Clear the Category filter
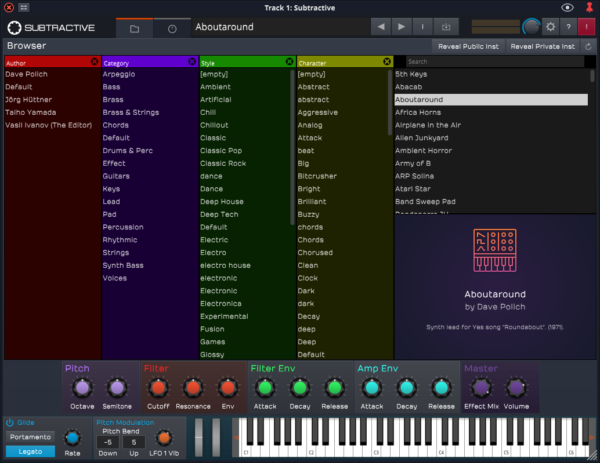The image size is (600, 463). point(192,61)
